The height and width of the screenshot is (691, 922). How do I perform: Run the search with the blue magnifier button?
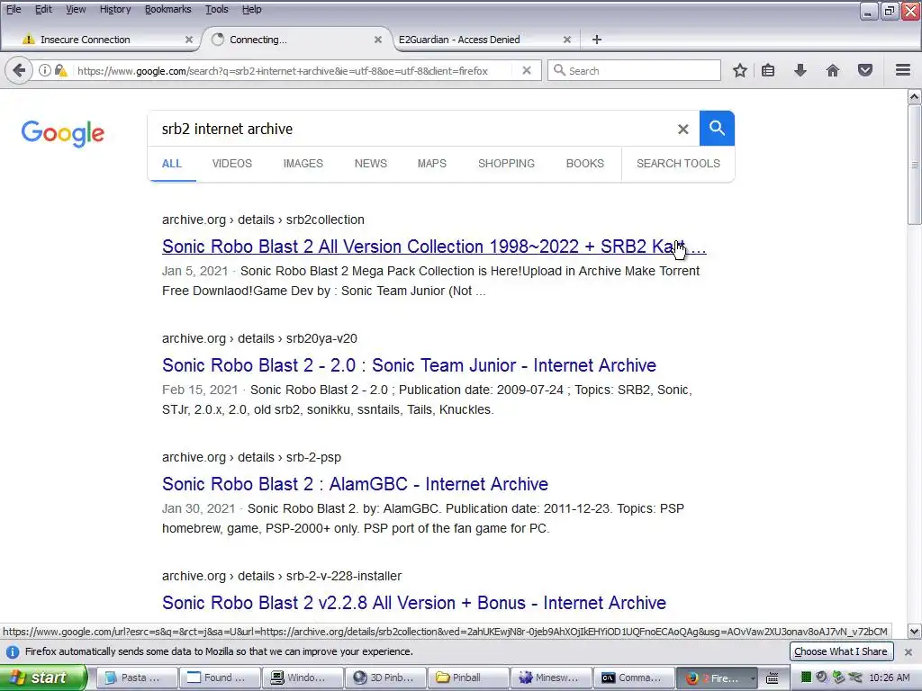tap(717, 128)
